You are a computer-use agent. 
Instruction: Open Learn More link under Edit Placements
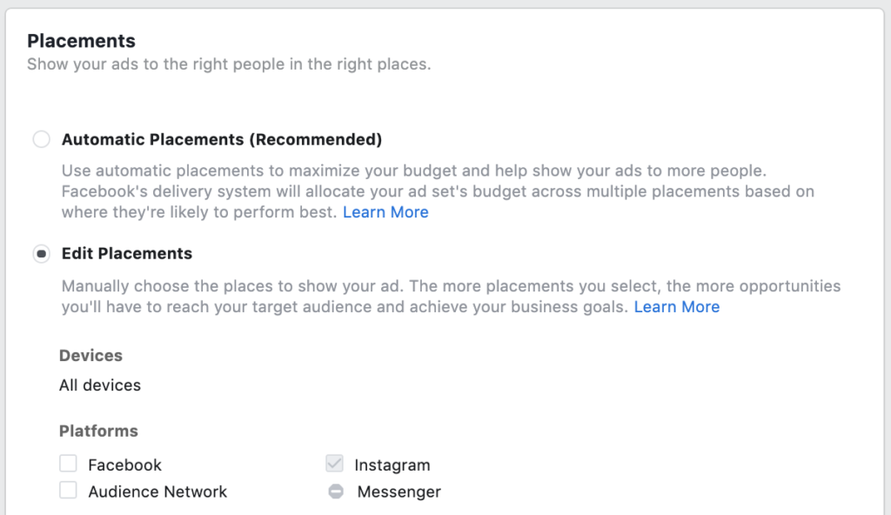(x=676, y=307)
